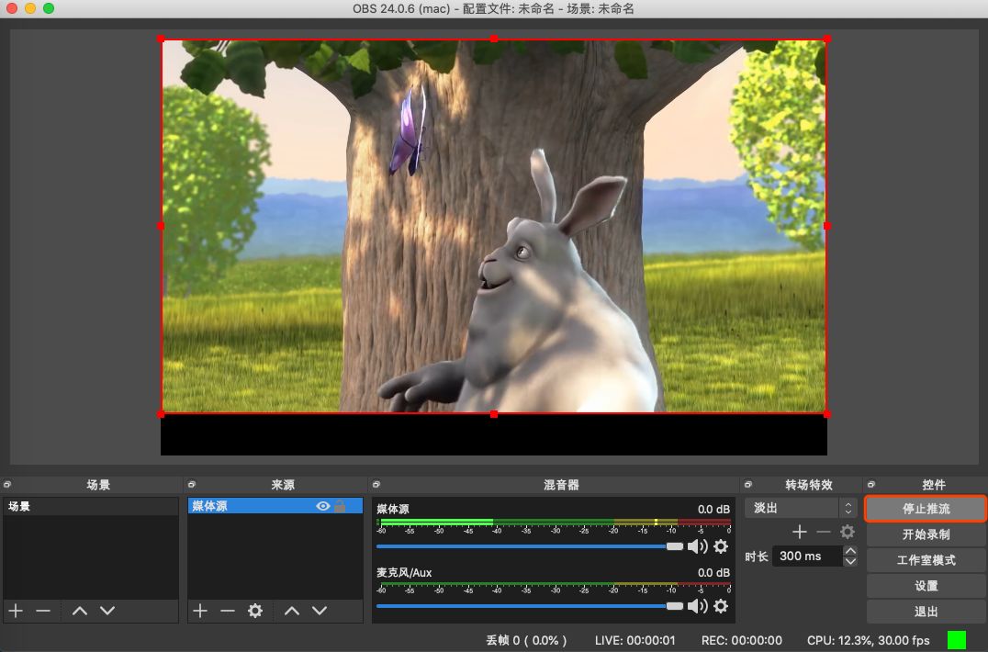Toggle lock icon of 媒体源 source

pos(341,506)
